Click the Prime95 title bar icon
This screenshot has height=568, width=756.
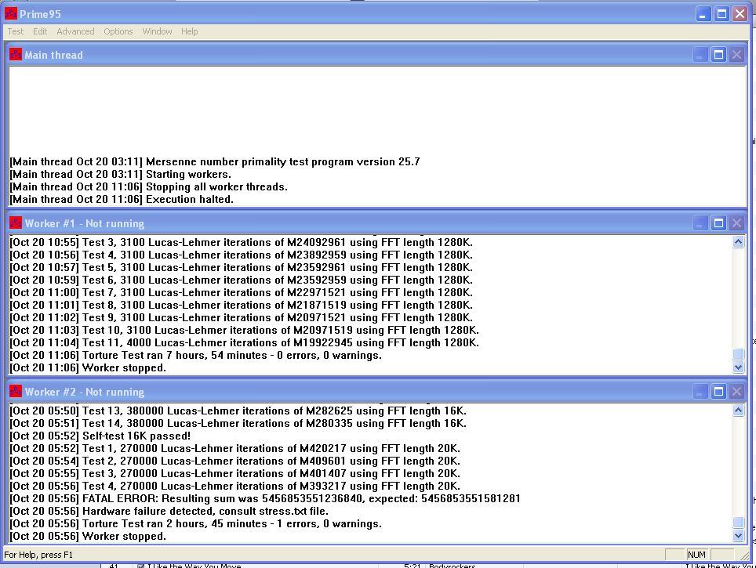[x=11, y=13]
